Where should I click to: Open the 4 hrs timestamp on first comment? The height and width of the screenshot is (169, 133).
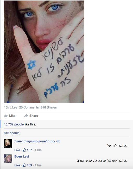click(38, 150)
